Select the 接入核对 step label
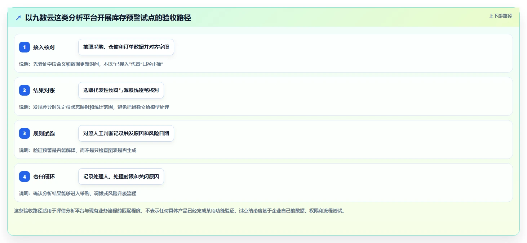527x243 pixels. tap(44, 47)
